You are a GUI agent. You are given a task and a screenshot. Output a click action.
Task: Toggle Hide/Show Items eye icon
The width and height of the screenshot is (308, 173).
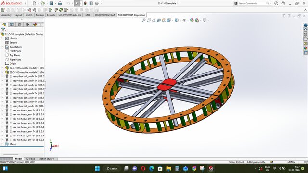tap(184, 20)
